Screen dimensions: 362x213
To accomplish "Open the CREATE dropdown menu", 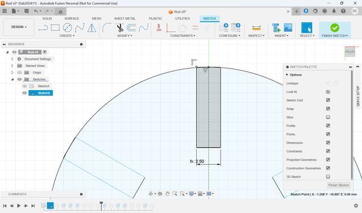I will (67, 36).
